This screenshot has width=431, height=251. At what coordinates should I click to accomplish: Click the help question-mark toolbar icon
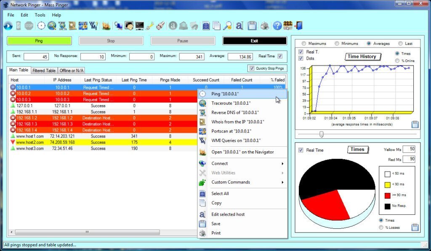(x=277, y=26)
